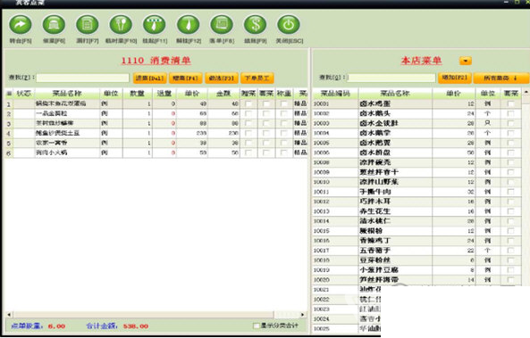Screen dimensions: 530x338
Task: Check the box for 手撕牛肉 row 10011
Action: coord(510,192)
